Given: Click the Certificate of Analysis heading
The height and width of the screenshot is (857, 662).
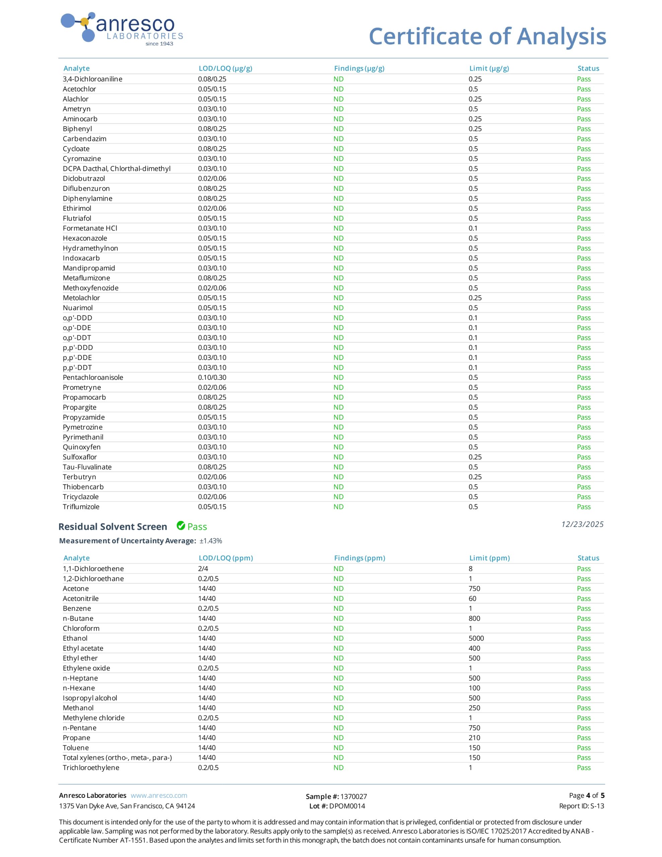Looking at the screenshot, I should (x=487, y=36).
